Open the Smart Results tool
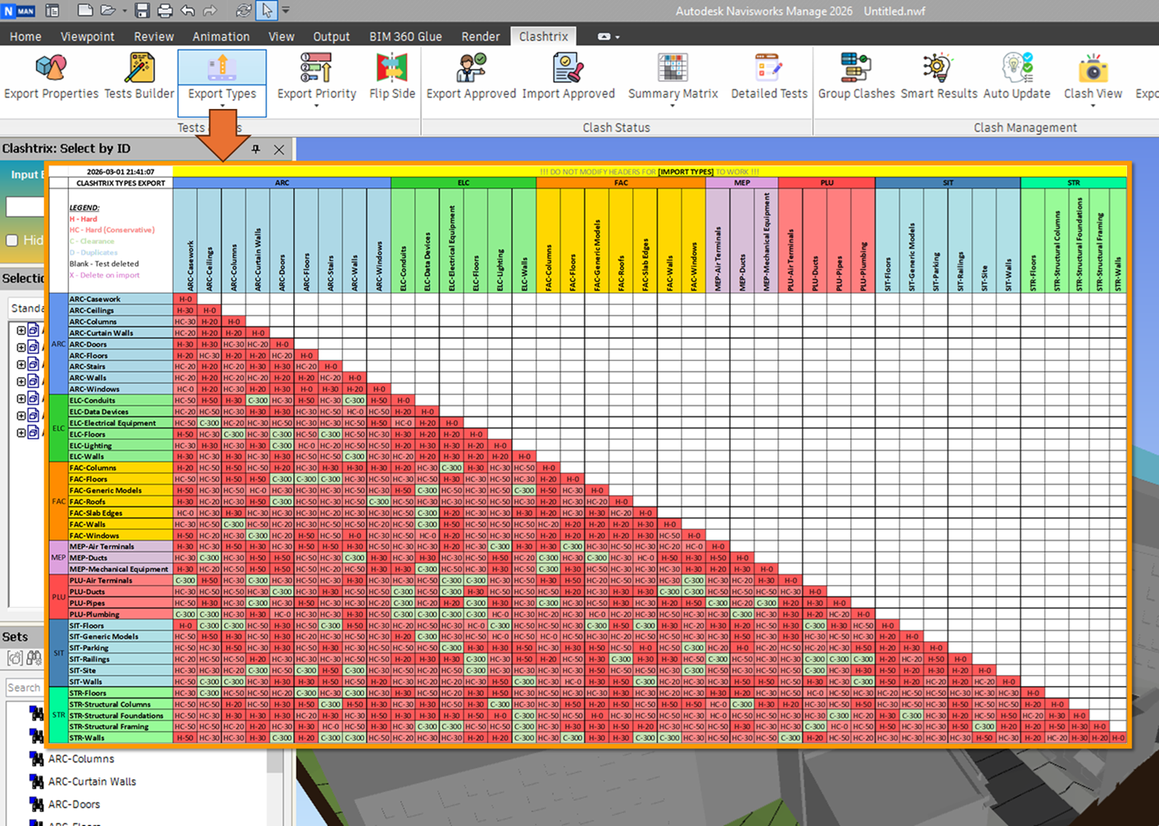This screenshot has height=826, width=1159. (939, 69)
